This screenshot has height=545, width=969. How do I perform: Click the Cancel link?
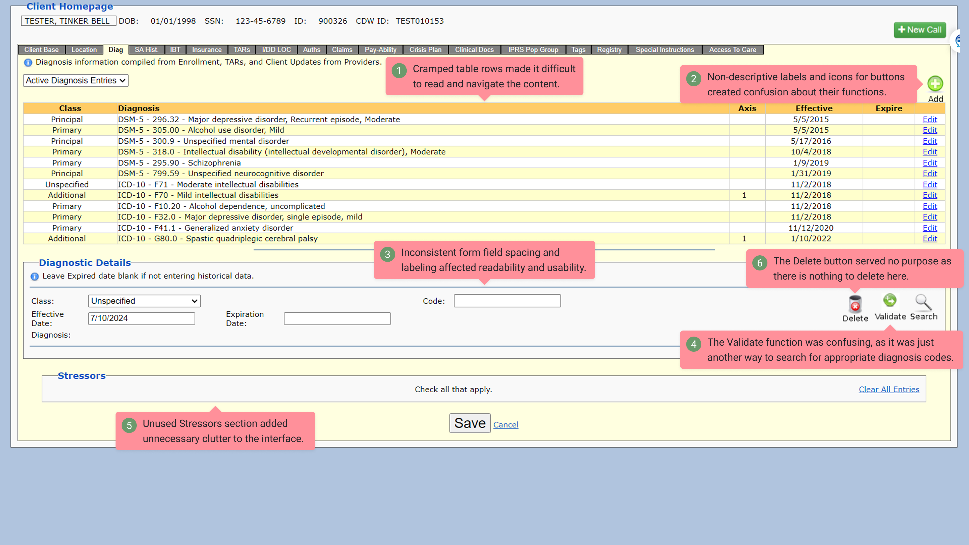tap(506, 425)
